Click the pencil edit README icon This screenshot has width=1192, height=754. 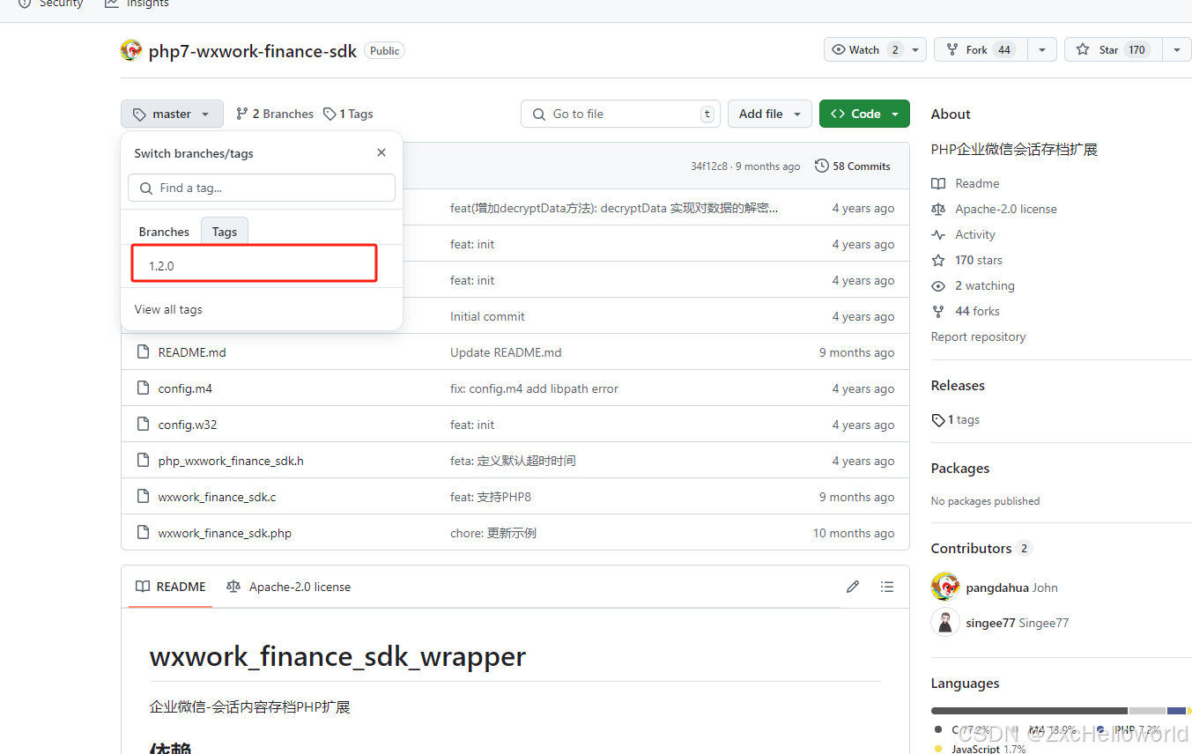[853, 587]
